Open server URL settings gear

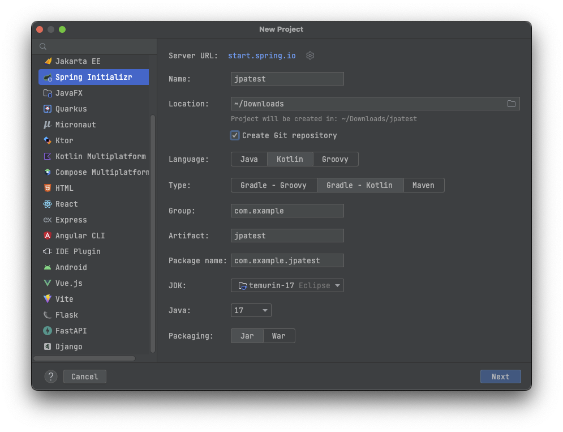point(310,55)
